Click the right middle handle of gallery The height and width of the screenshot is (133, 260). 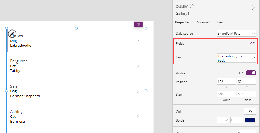pyautogui.click(x=146, y=91)
